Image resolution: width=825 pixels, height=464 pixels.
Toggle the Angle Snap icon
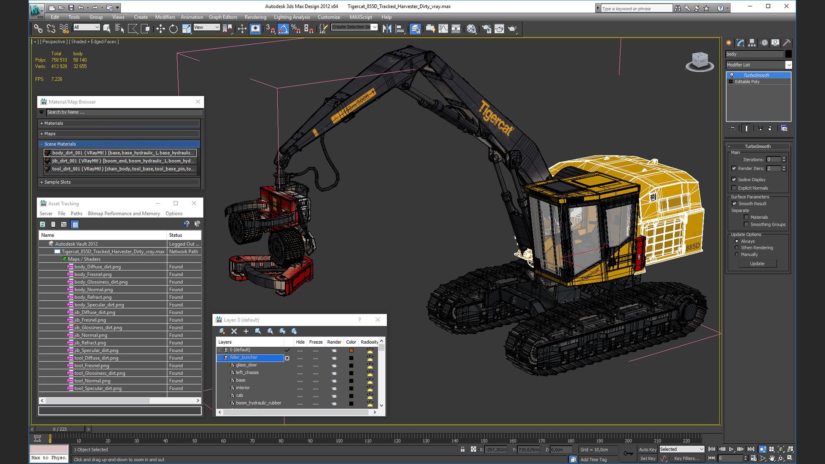point(283,29)
